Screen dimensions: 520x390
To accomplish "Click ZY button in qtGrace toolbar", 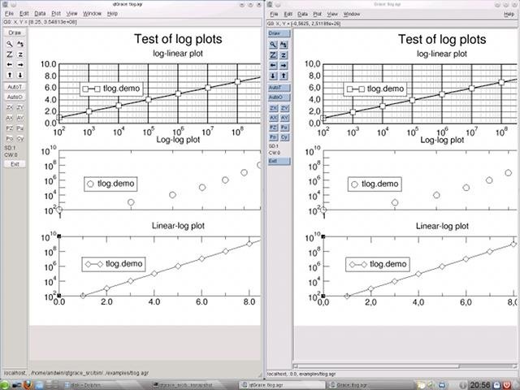I will (20, 107).
